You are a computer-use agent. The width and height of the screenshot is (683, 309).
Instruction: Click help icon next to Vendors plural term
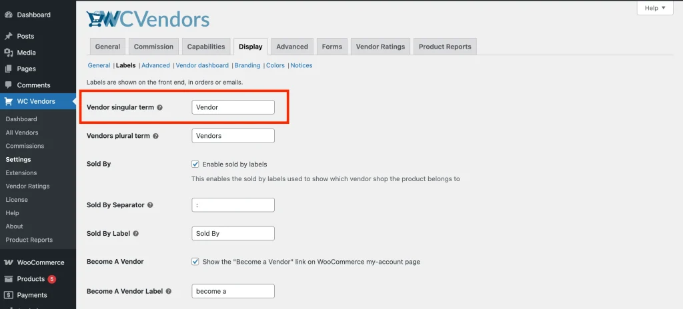pos(155,136)
